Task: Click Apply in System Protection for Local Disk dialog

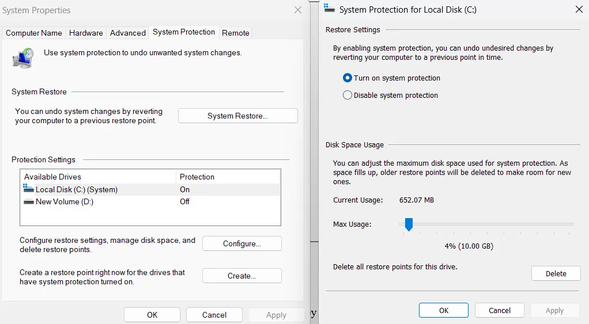Action: (555, 311)
